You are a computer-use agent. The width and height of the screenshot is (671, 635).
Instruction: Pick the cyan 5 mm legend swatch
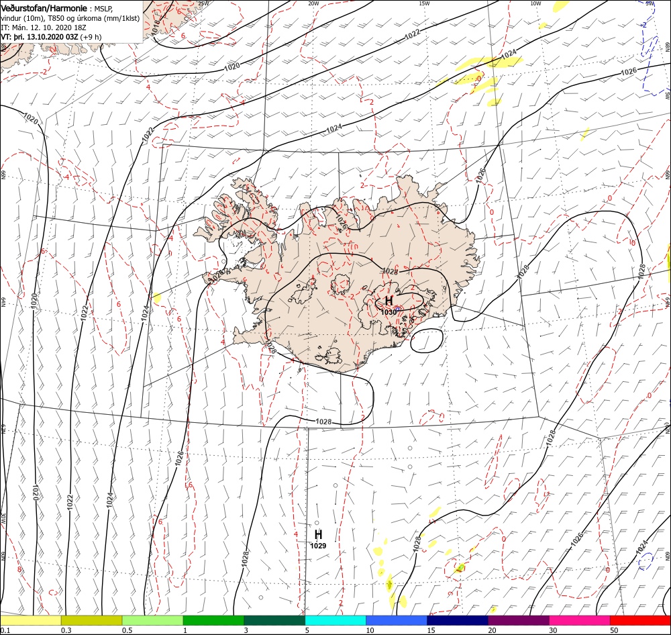pyautogui.click(x=335, y=620)
